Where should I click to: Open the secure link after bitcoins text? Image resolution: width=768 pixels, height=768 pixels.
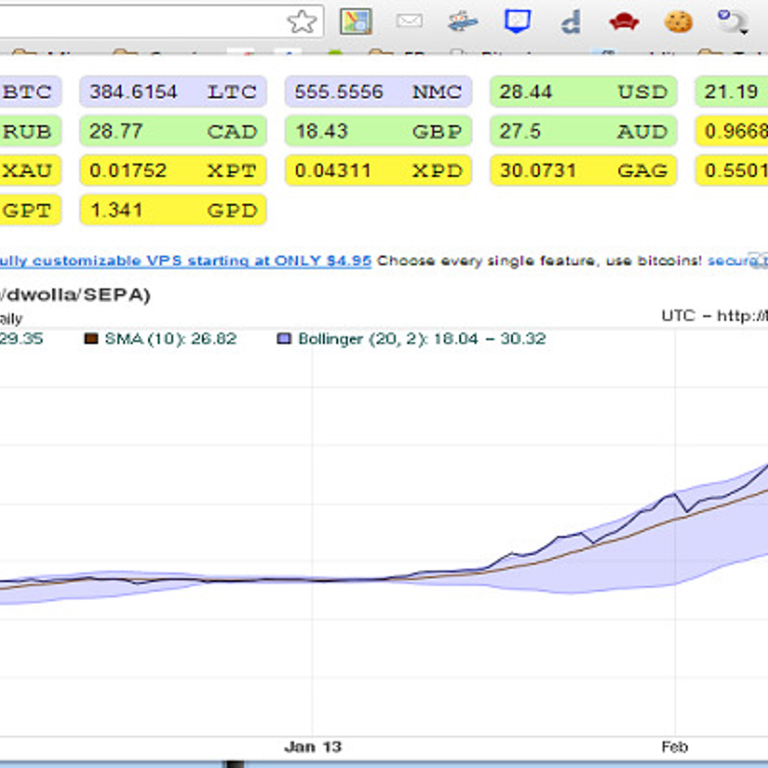tap(737, 260)
